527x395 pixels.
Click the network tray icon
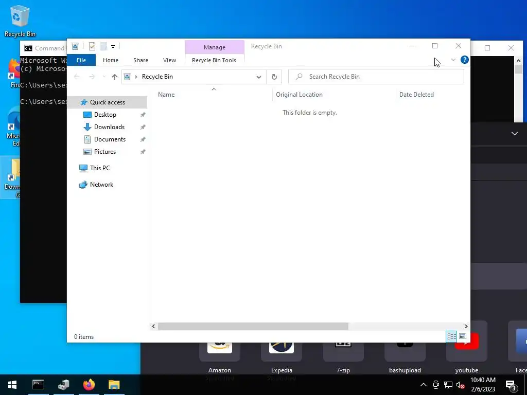[x=448, y=385]
